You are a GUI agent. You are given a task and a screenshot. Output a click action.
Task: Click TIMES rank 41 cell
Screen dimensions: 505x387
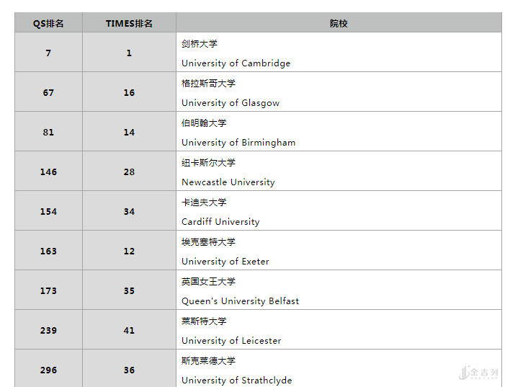click(129, 330)
